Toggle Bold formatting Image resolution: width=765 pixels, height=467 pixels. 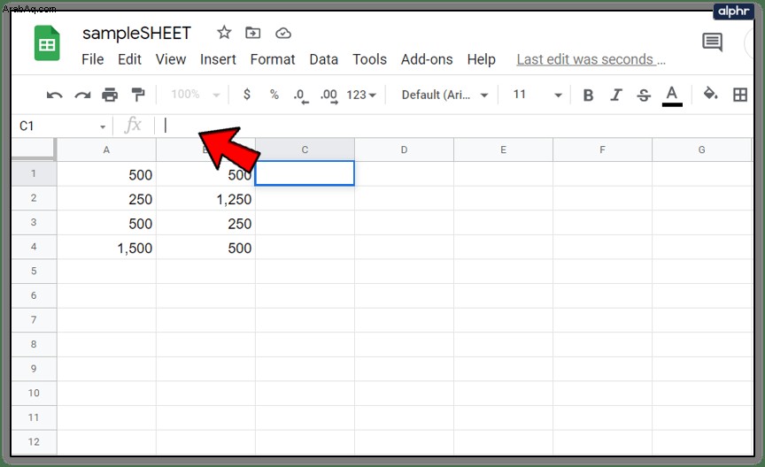click(589, 95)
